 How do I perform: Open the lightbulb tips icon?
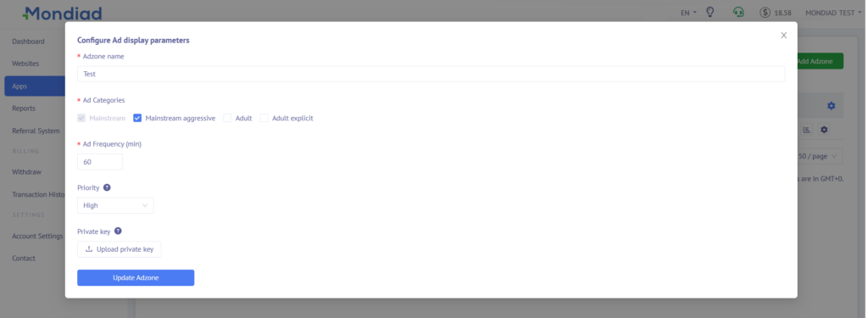click(710, 12)
